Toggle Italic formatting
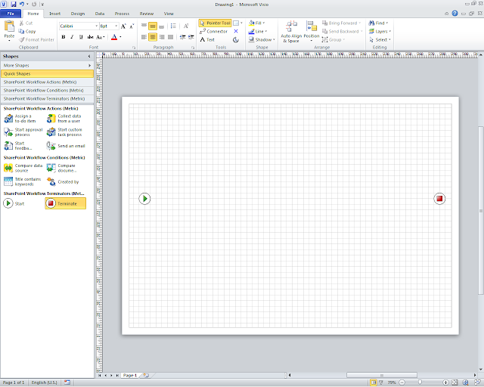 click(72, 37)
